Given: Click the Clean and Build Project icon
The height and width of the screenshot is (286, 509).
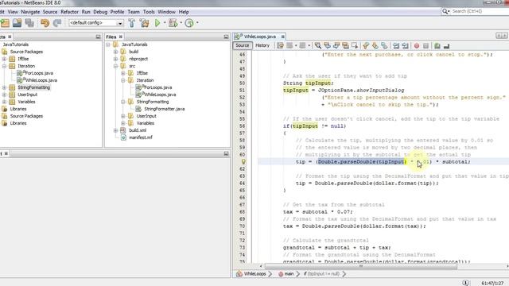Looking at the screenshot, I should tap(145, 23).
